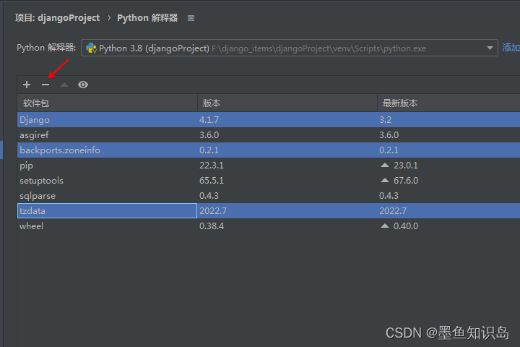Viewport: 520px width, 347px height.
Task: Click the breadcrumb chevron after djangoProject
Action: (109, 18)
